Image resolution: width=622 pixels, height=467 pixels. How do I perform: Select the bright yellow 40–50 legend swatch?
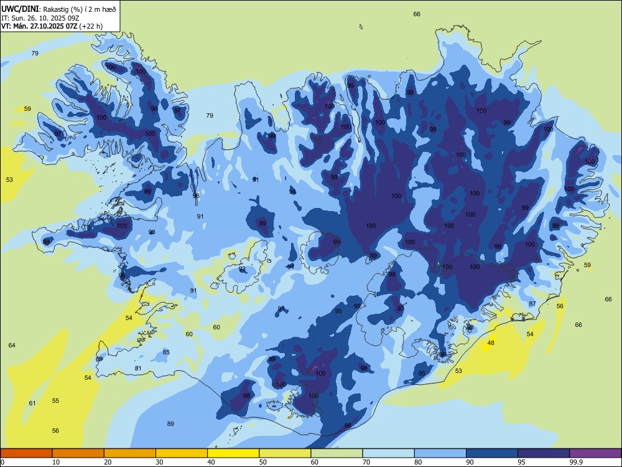coord(233,453)
